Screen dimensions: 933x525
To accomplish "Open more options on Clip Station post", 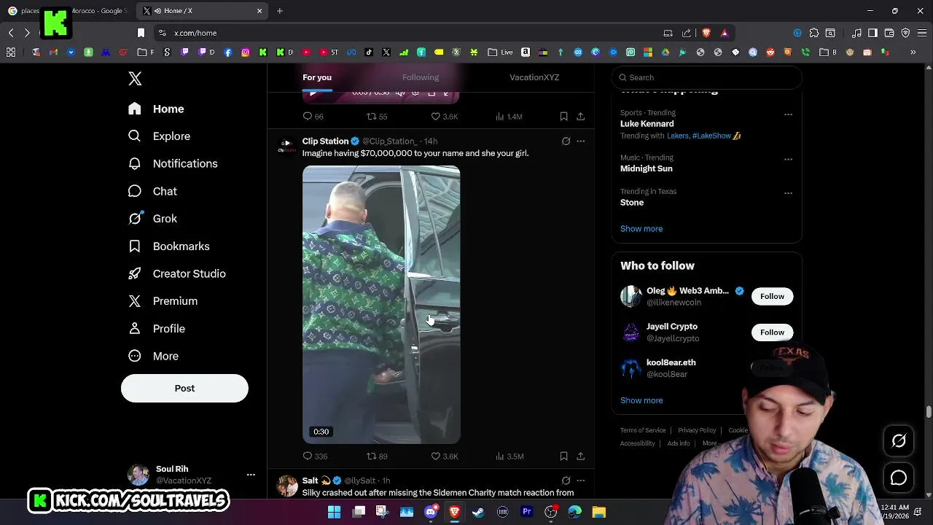I will (x=580, y=141).
